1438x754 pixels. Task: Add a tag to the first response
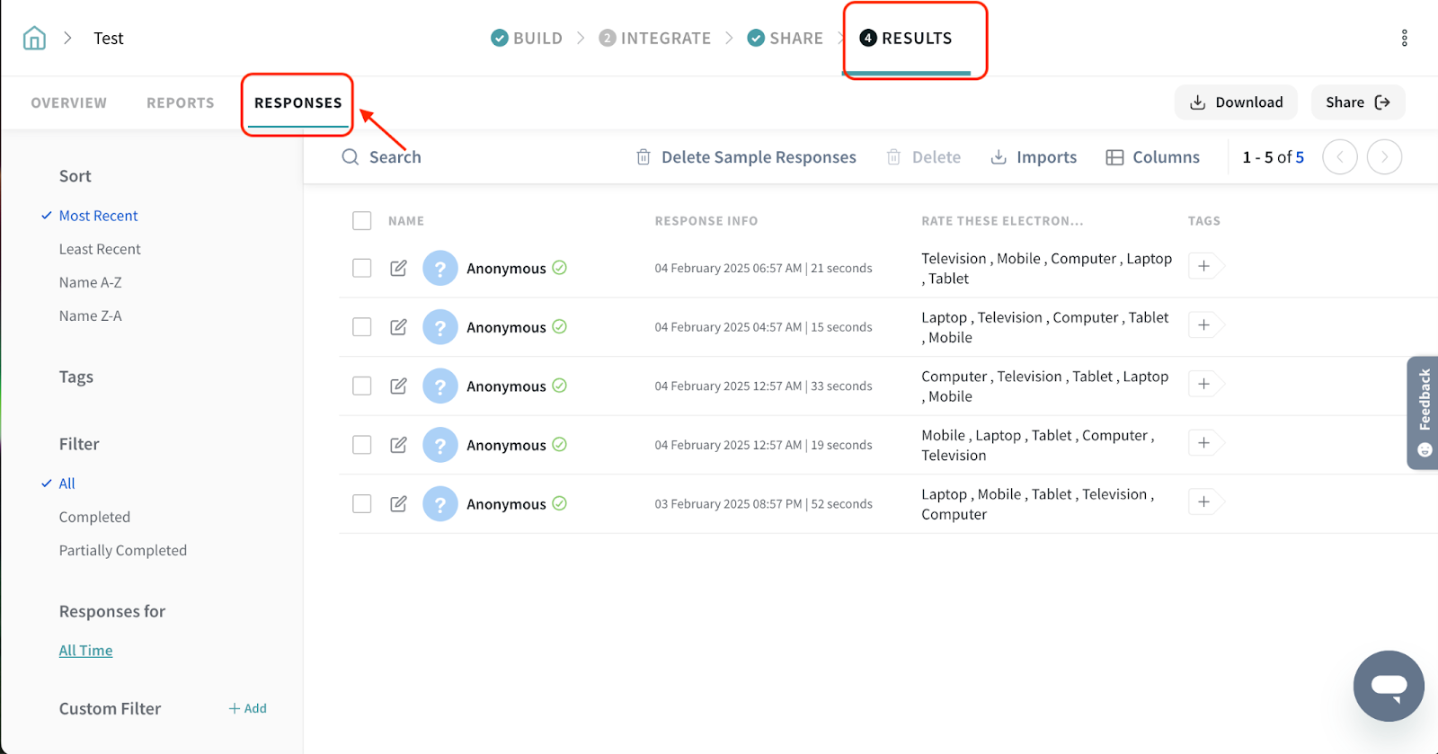pos(1203,266)
